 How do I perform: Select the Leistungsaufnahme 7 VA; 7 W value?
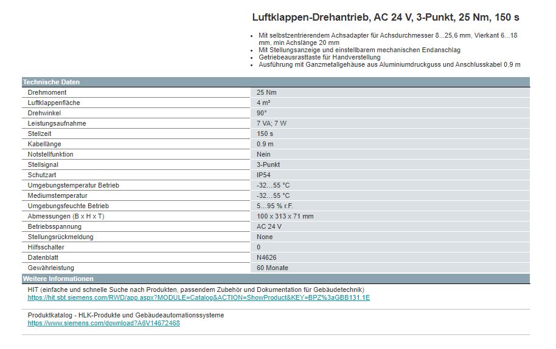point(272,123)
